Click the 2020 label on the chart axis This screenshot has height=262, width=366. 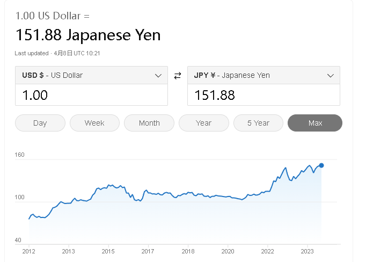click(x=228, y=251)
